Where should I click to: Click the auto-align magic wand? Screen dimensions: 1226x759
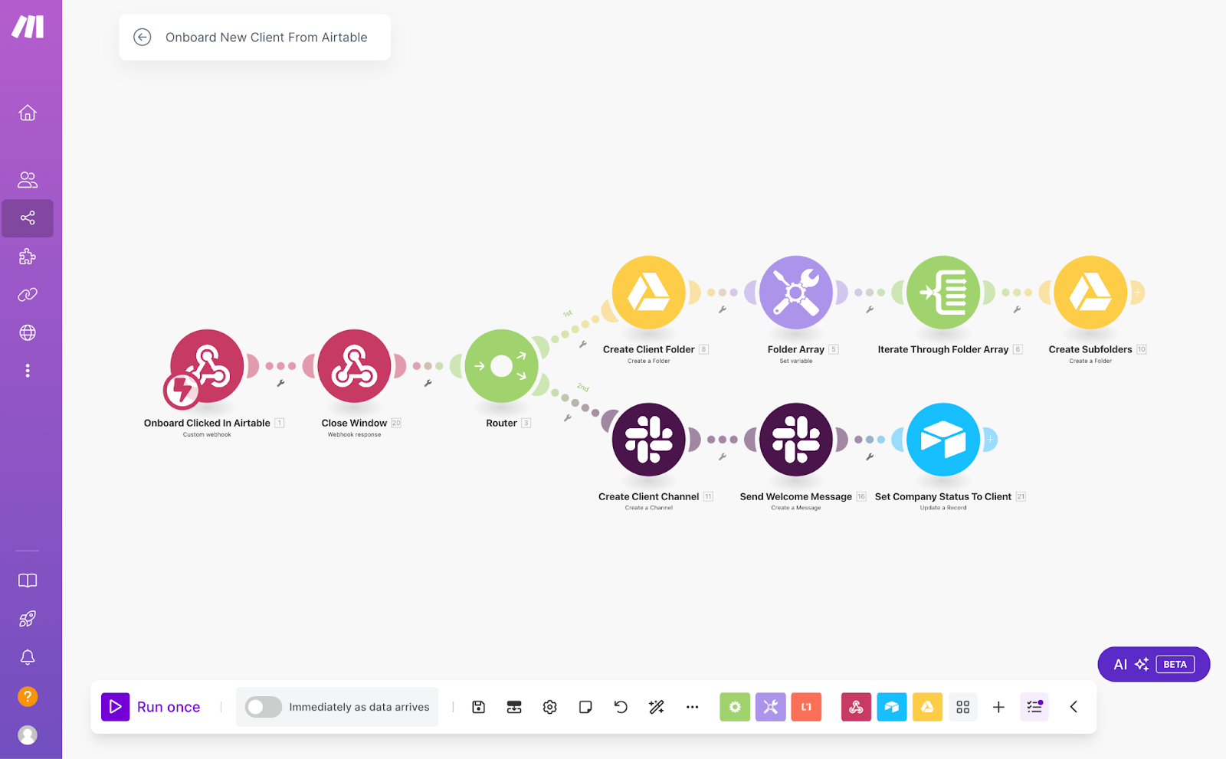[657, 707]
